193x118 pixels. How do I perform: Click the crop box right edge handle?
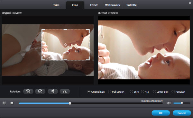point(89,45)
